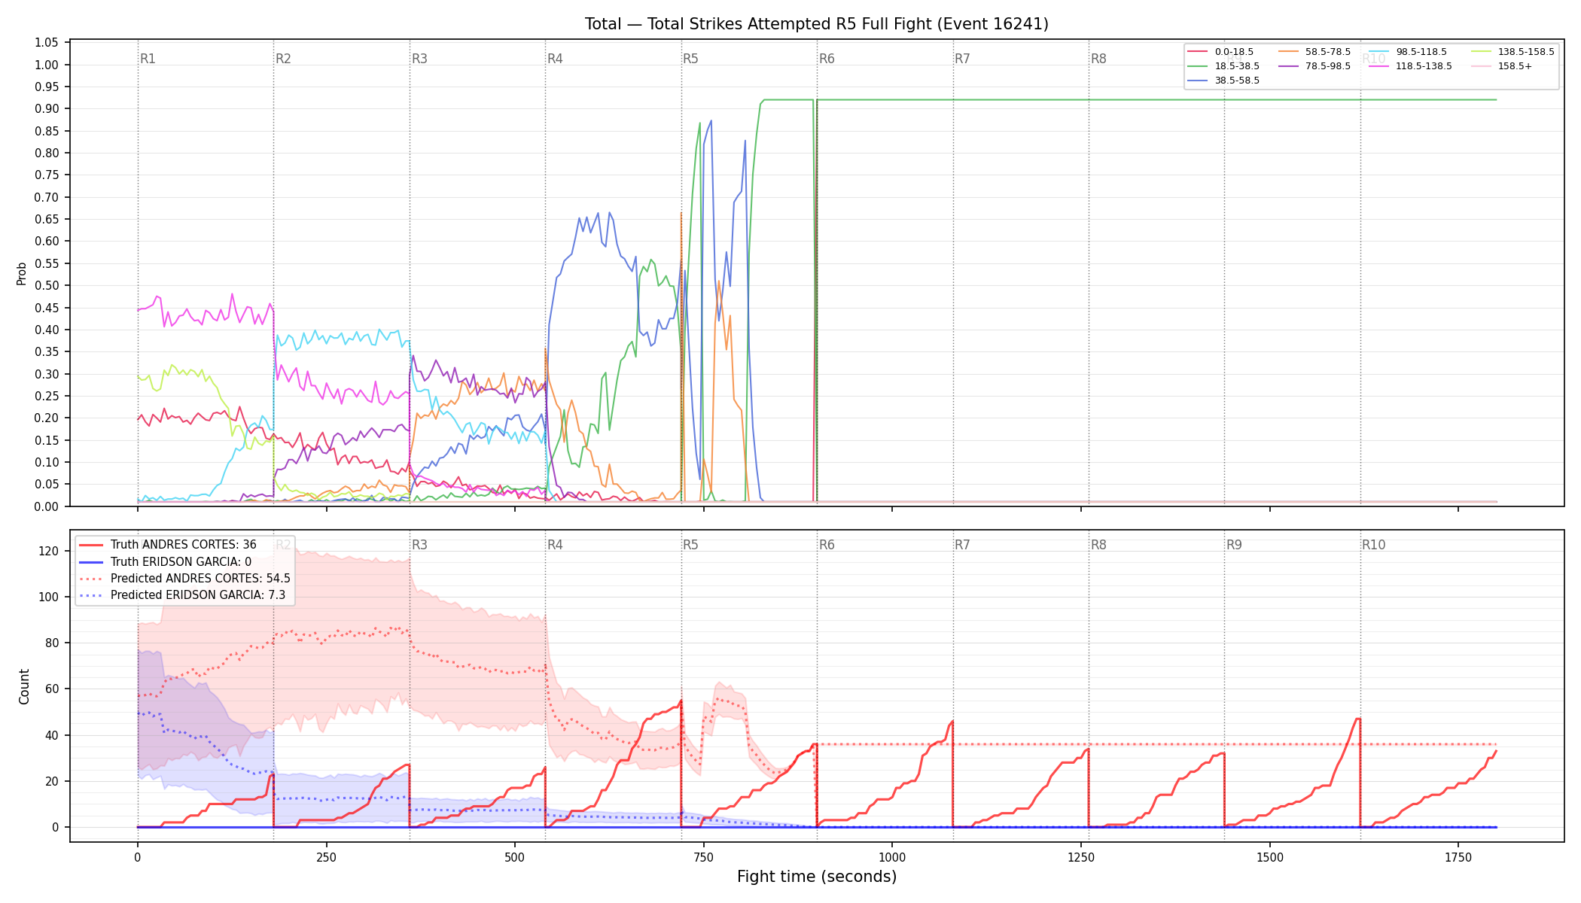Click legend entry 0.0-18.5

pos(1220,52)
